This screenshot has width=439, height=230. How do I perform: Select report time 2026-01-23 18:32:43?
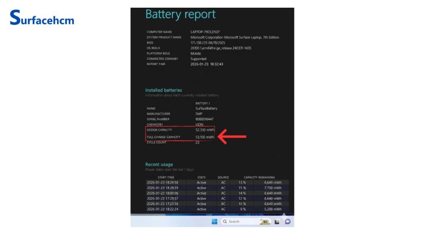coord(207,64)
